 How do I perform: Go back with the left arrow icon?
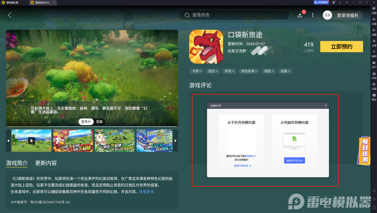tap(10, 15)
